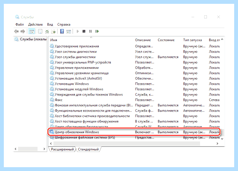Click the gear icon beside Шифрованная файловая система (EFS)
Image resolution: width=238 pixels, height=171 pixels.
52,138
